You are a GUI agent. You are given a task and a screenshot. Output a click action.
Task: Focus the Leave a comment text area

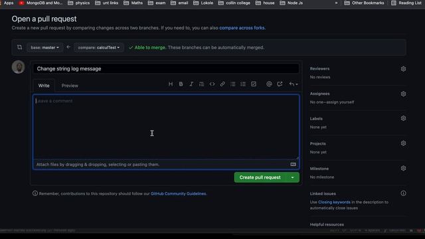[x=166, y=127]
